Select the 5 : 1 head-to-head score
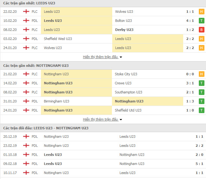Viewport: 206px width, 179px height. (x=199, y=164)
